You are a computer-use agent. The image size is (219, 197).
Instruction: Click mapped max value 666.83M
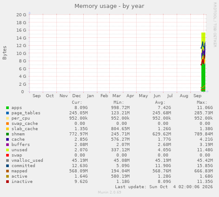[204, 171]
